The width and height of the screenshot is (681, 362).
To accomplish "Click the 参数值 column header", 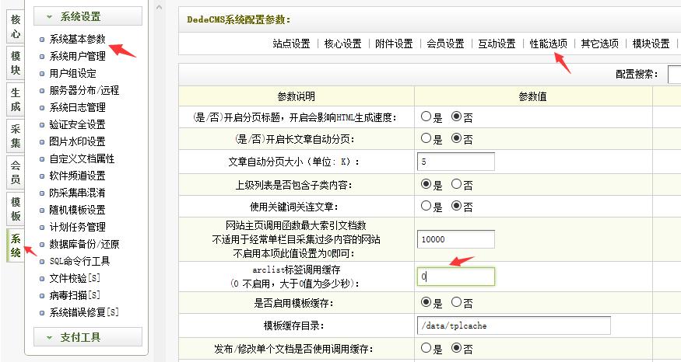I will (533, 96).
